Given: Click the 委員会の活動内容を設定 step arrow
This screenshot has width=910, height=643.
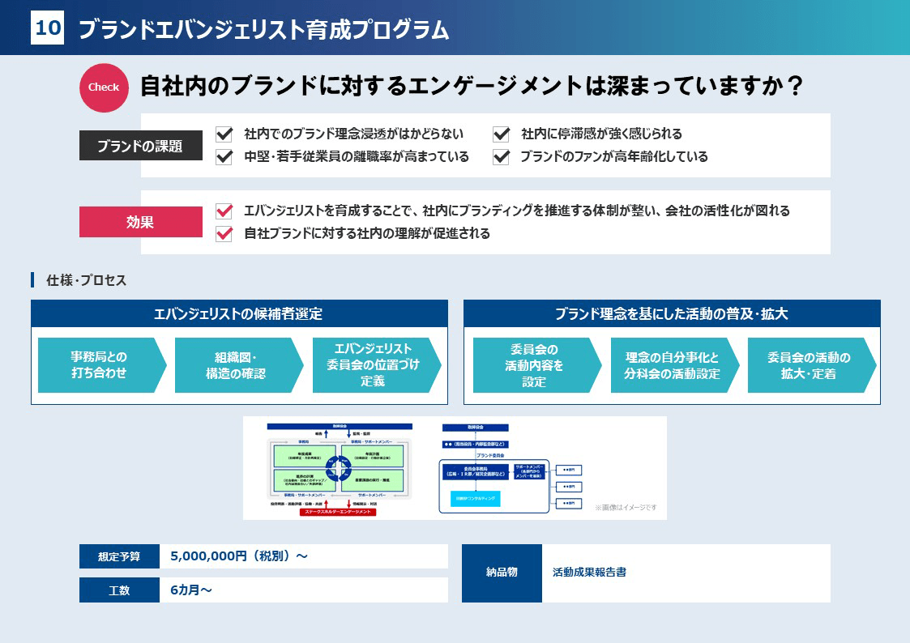Looking at the screenshot, I should pos(535,365).
